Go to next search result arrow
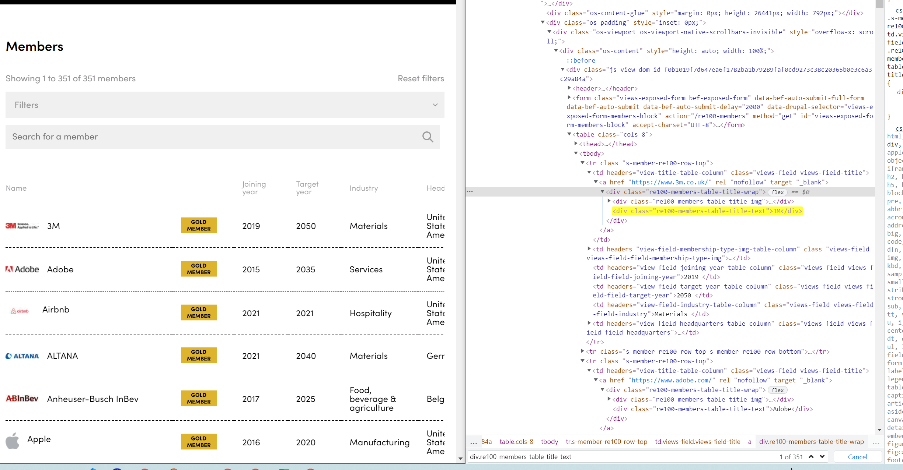The height and width of the screenshot is (470, 903). pos(822,456)
